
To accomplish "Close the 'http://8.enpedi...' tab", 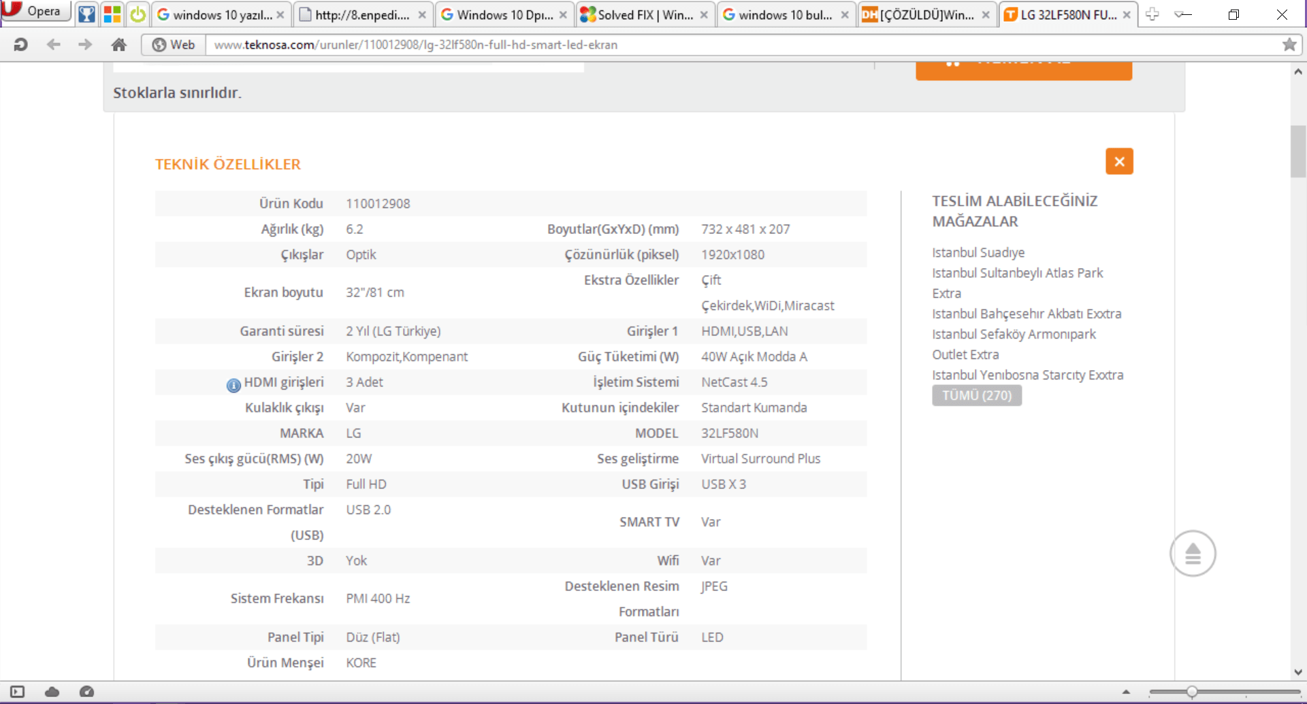I will tap(422, 14).
